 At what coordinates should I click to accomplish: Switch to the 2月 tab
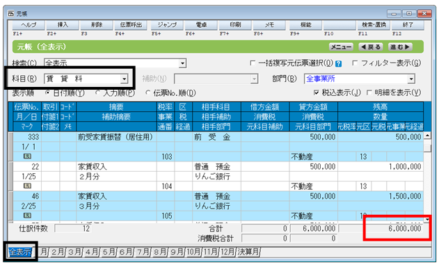58,252
